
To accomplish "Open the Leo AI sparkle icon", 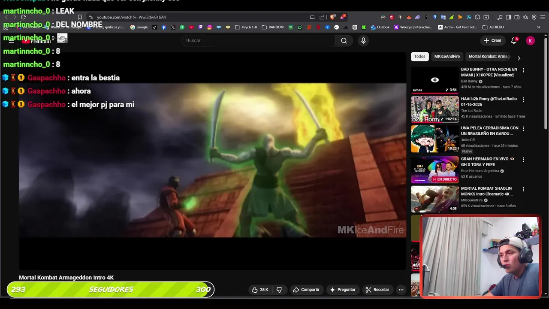I will pyautogui.click(x=525, y=17).
